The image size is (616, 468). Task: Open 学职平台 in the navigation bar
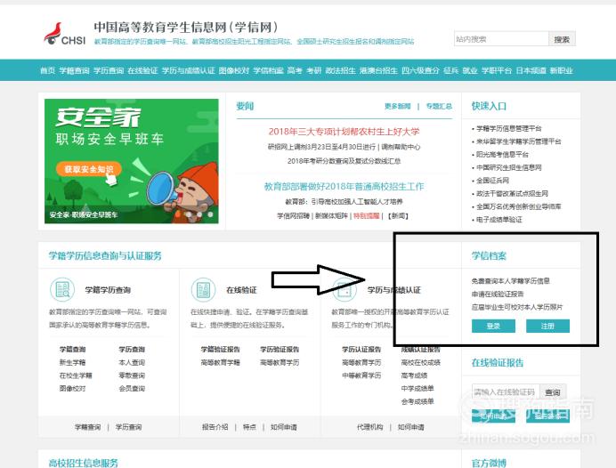pos(497,70)
